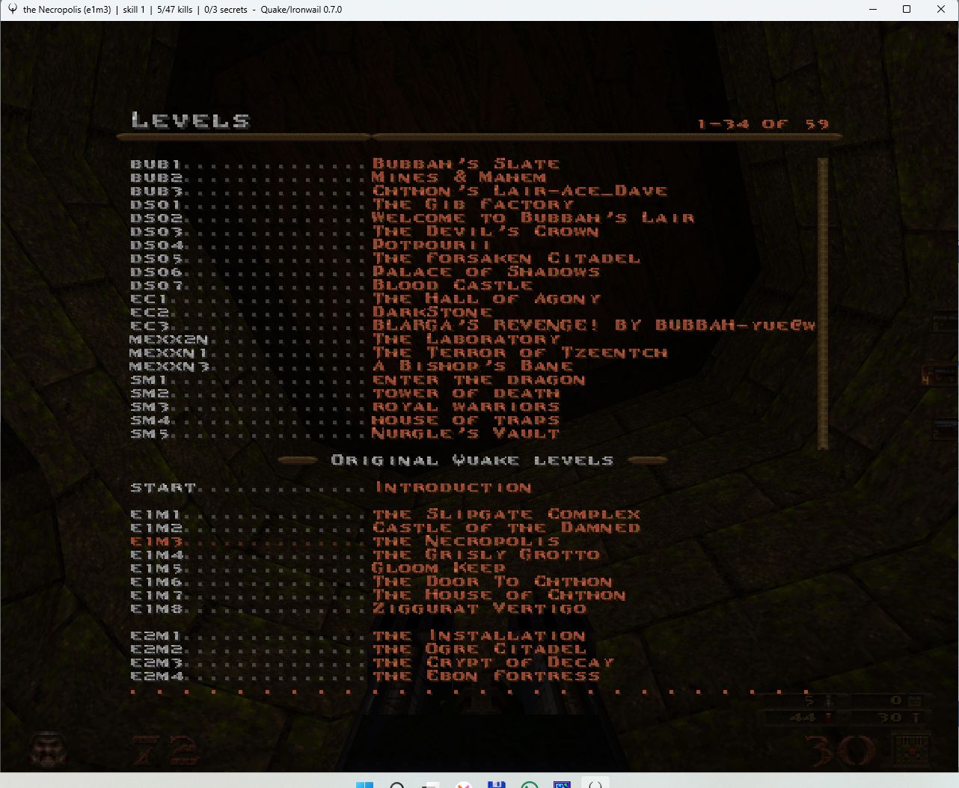Select DS02 Welcome to Bubbah's Lair

(x=412, y=218)
